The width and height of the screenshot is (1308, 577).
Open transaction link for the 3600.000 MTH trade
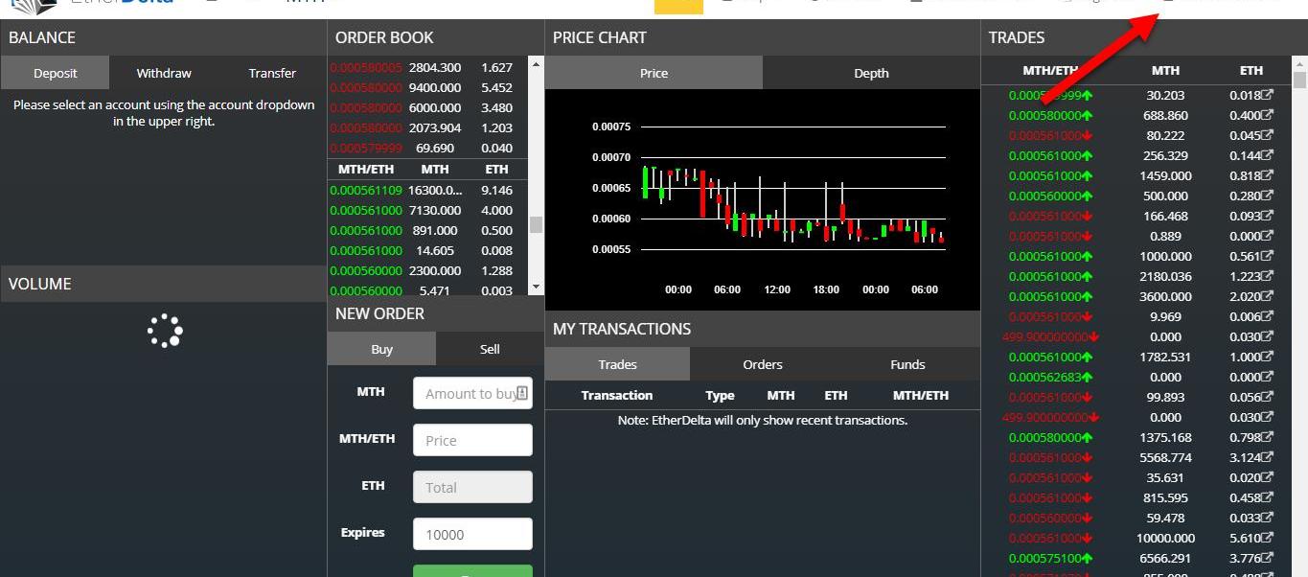1266,297
